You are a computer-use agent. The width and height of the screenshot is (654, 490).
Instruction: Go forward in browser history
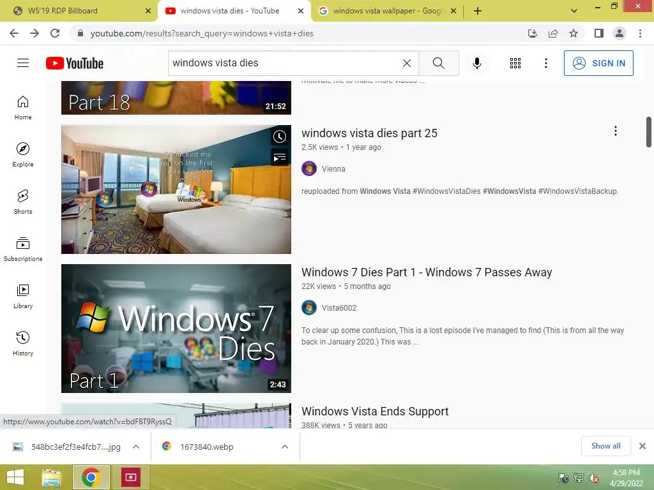click(x=34, y=33)
